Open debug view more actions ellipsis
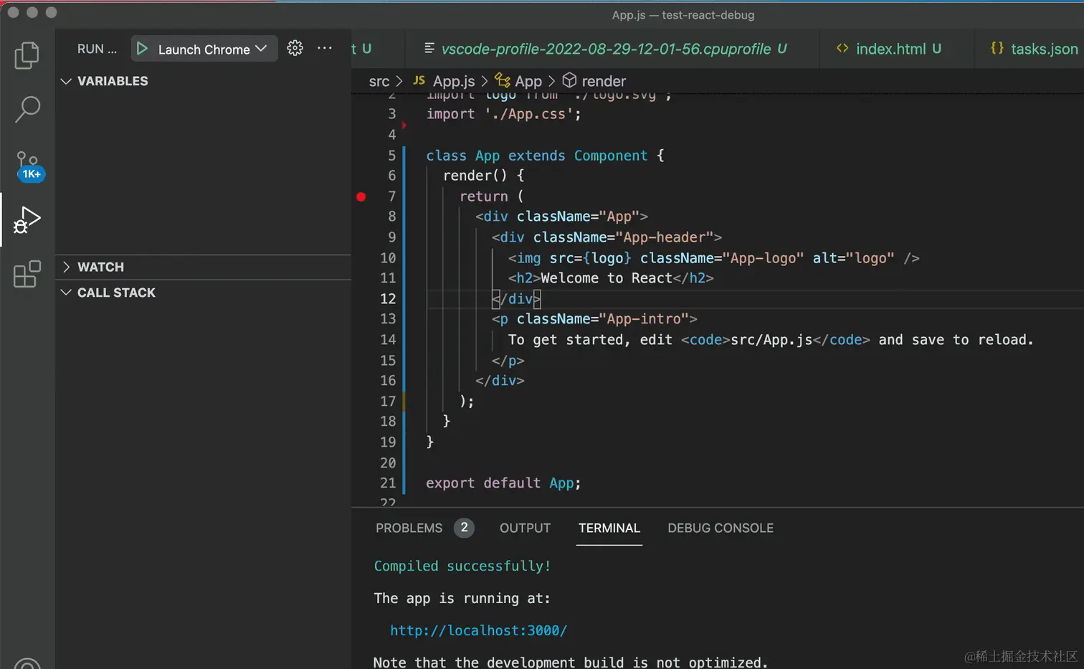The width and height of the screenshot is (1084, 669). pyautogui.click(x=325, y=48)
